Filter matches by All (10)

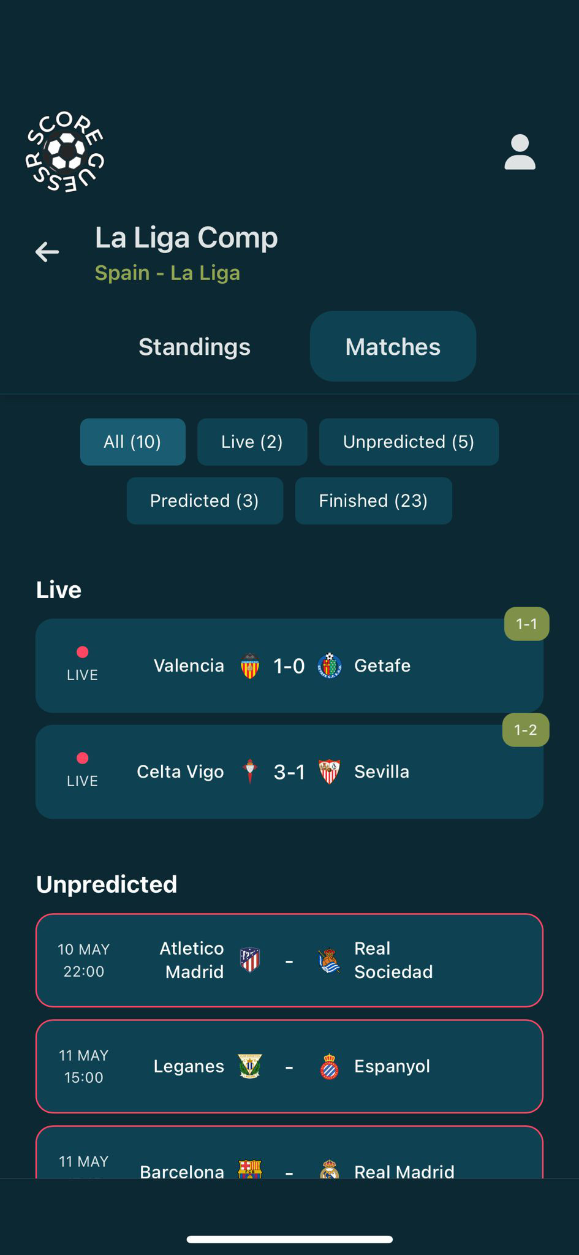pos(132,442)
